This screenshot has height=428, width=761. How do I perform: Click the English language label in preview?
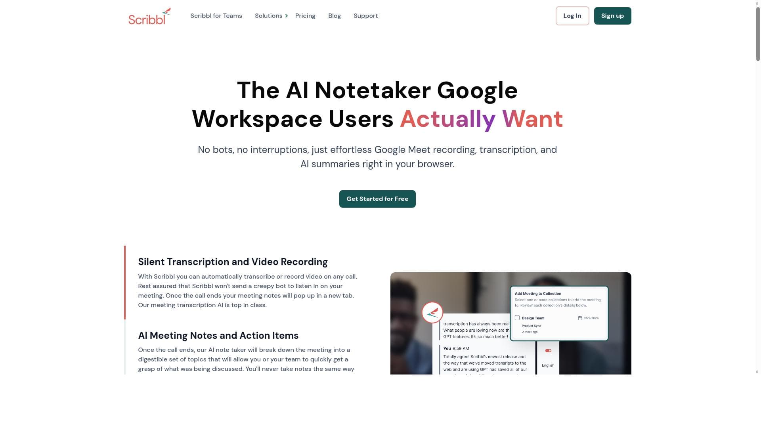548,365
